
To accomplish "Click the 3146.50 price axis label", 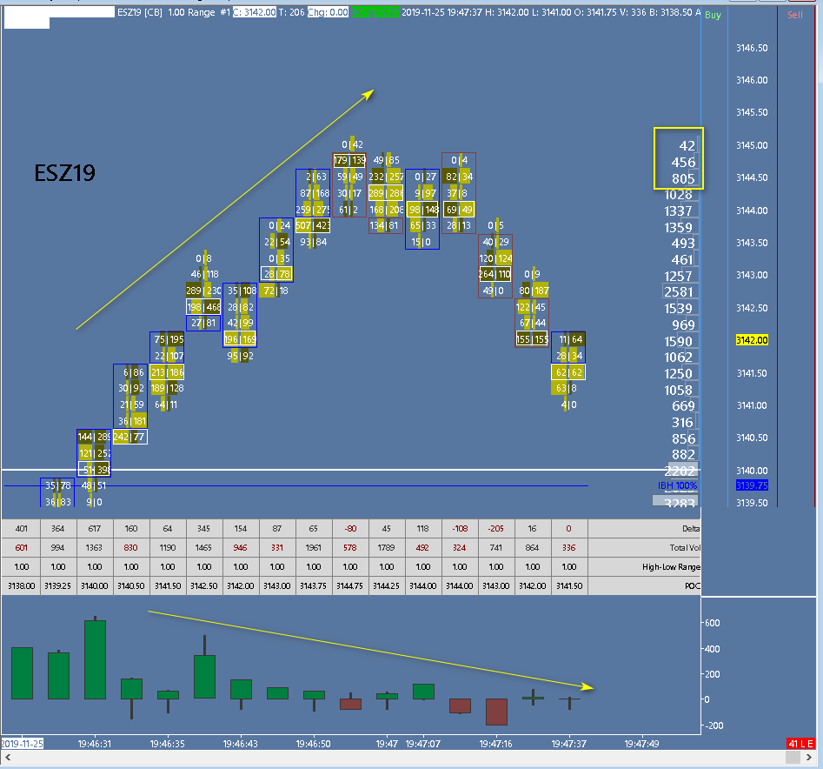I will coord(752,48).
